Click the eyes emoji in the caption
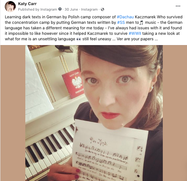This screenshot has height=181, width=187. pyautogui.click(x=78, y=39)
